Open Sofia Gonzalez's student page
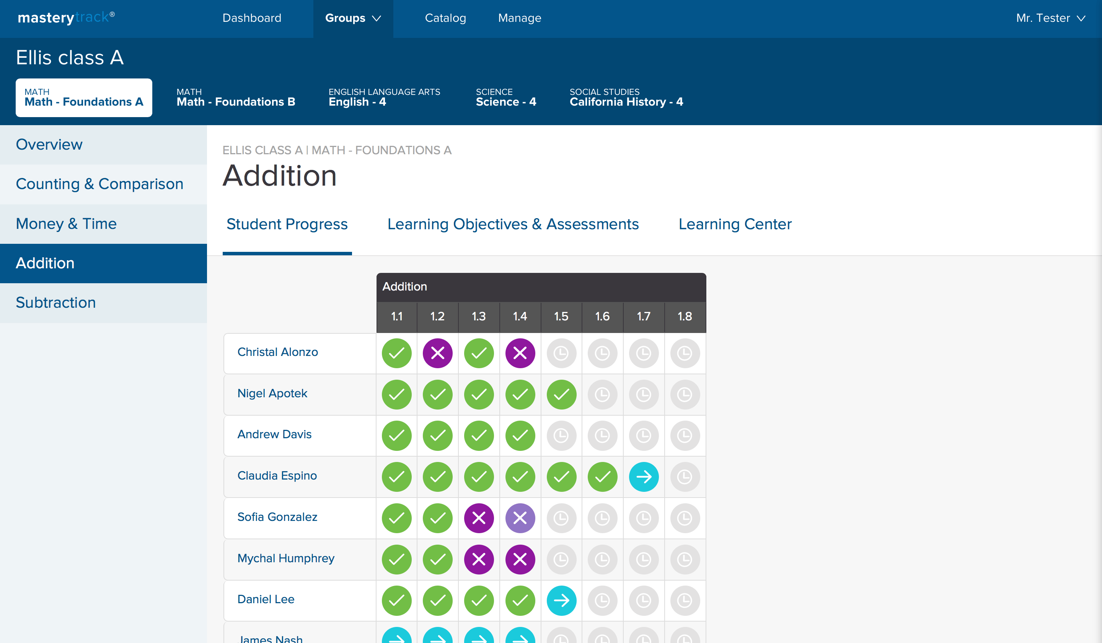1102x643 pixels. (277, 517)
